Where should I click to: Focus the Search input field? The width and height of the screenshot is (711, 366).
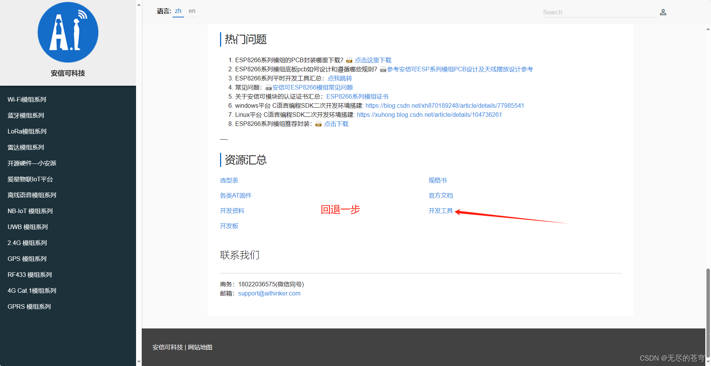pyautogui.click(x=600, y=12)
